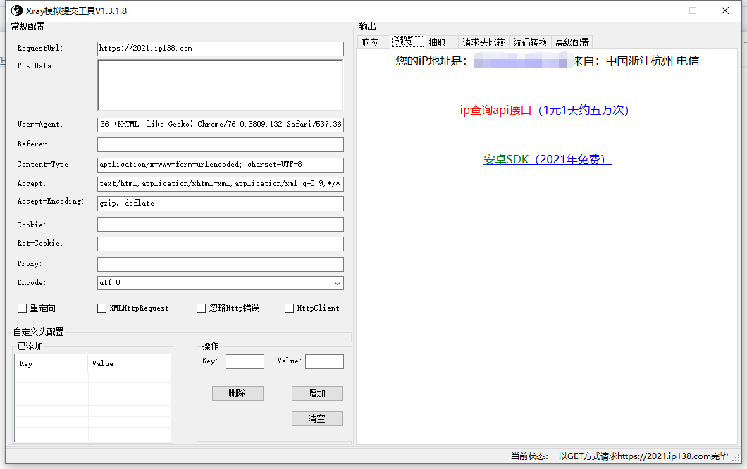747x469 pixels.
Task: Click the 中国浙江杭州 电信 location text
Action: click(x=652, y=61)
